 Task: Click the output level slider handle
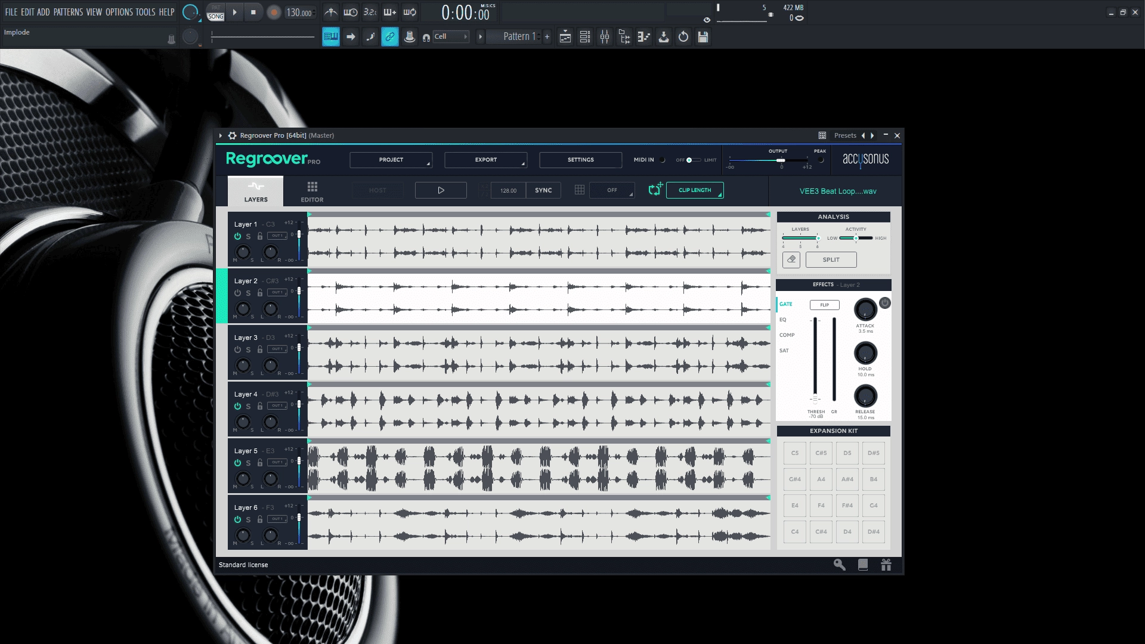(x=781, y=160)
